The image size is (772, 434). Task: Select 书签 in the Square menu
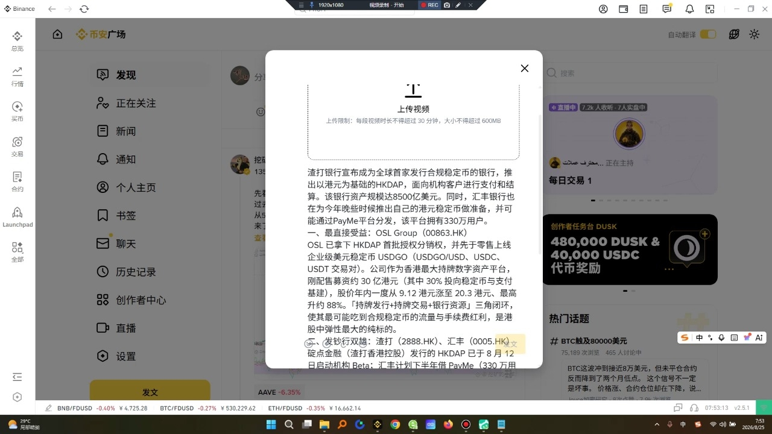coord(150,215)
